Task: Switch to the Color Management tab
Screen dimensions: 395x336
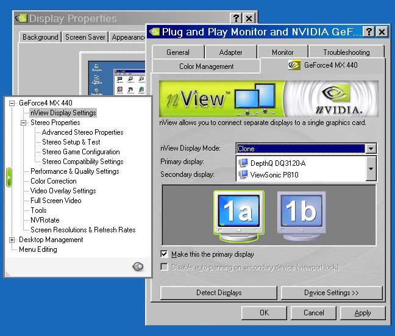Action: pyautogui.click(x=206, y=66)
